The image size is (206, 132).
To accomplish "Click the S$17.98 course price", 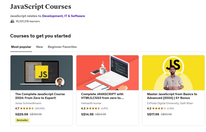I will (x=153, y=114).
